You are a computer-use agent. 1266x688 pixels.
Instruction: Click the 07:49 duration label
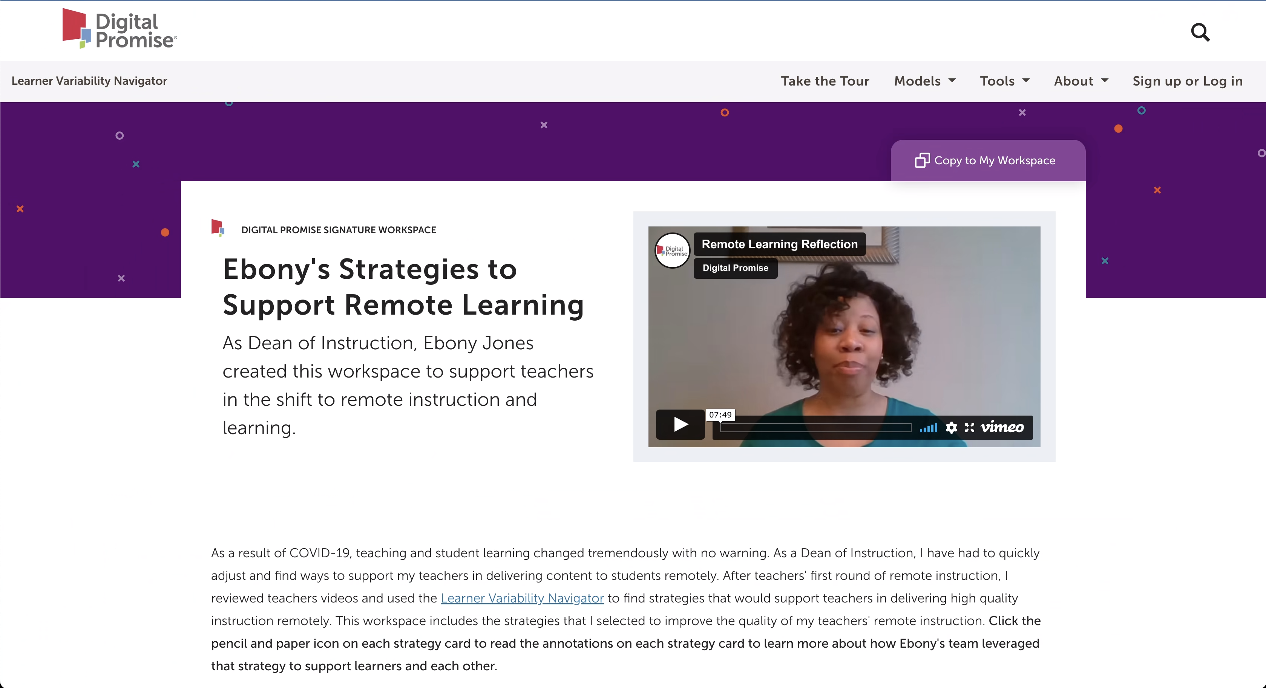tap(720, 415)
